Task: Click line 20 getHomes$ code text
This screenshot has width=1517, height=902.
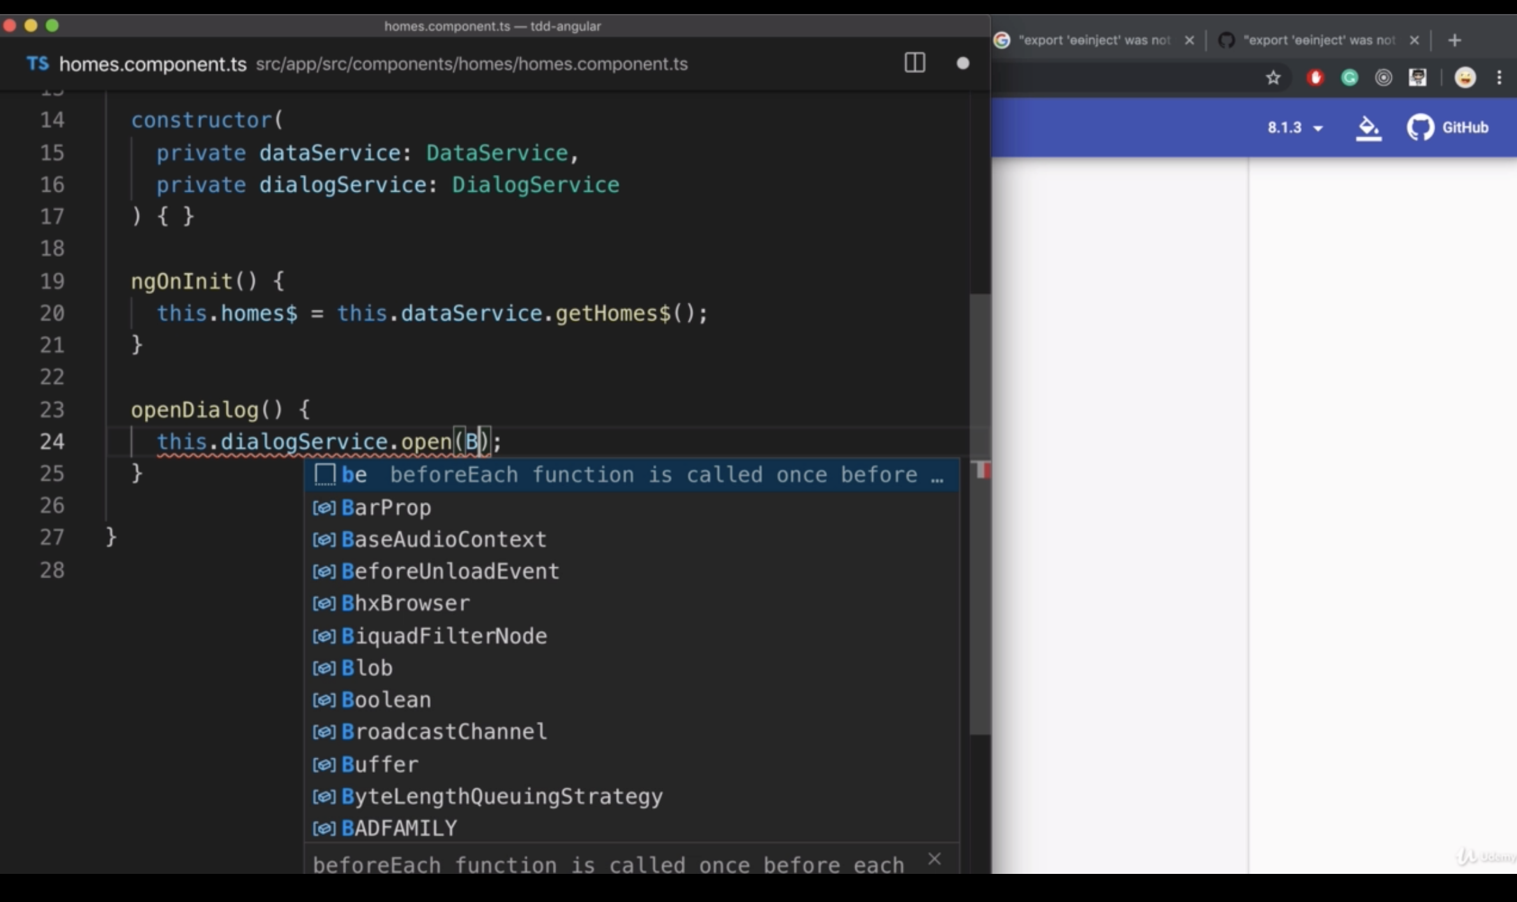Action: [x=612, y=313]
